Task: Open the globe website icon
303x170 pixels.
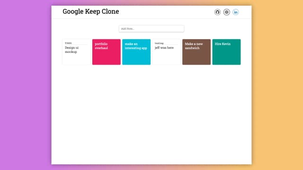Action: pyautogui.click(x=226, y=12)
